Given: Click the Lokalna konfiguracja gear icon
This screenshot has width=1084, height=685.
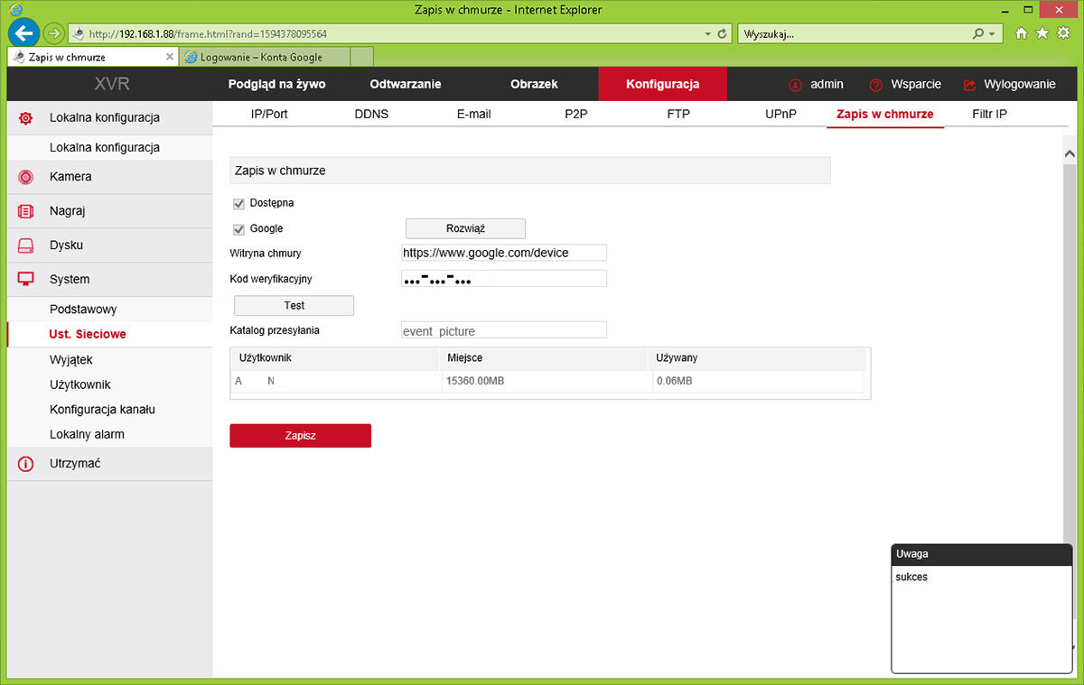Looking at the screenshot, I should point(26,117).
